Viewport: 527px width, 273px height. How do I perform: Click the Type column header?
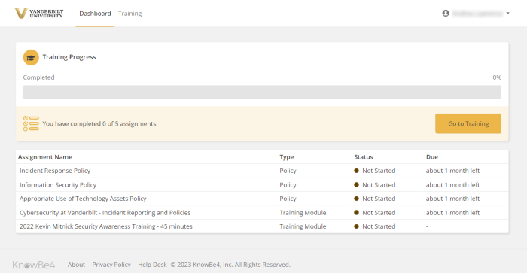click(287, 157)
